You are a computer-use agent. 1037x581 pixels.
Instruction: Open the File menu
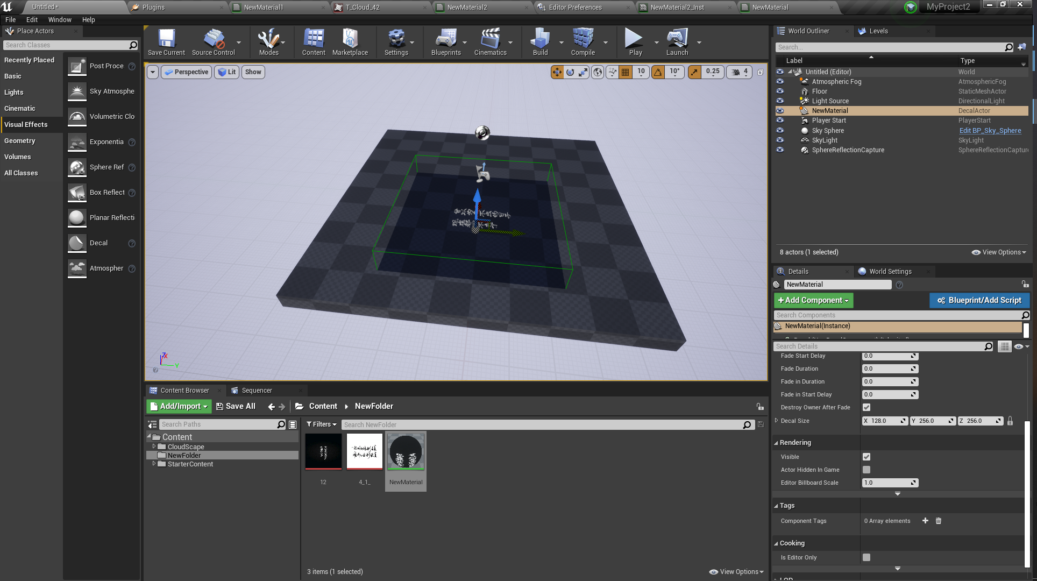click(11, 19)
